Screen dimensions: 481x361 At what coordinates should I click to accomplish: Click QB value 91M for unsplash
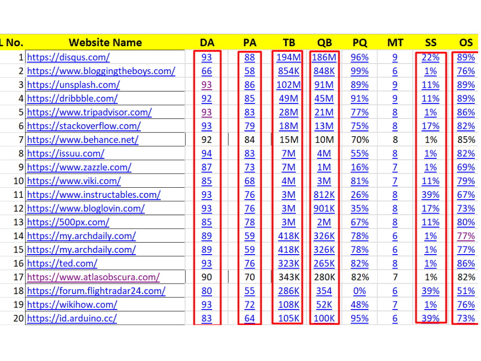[x=324, y=85]
